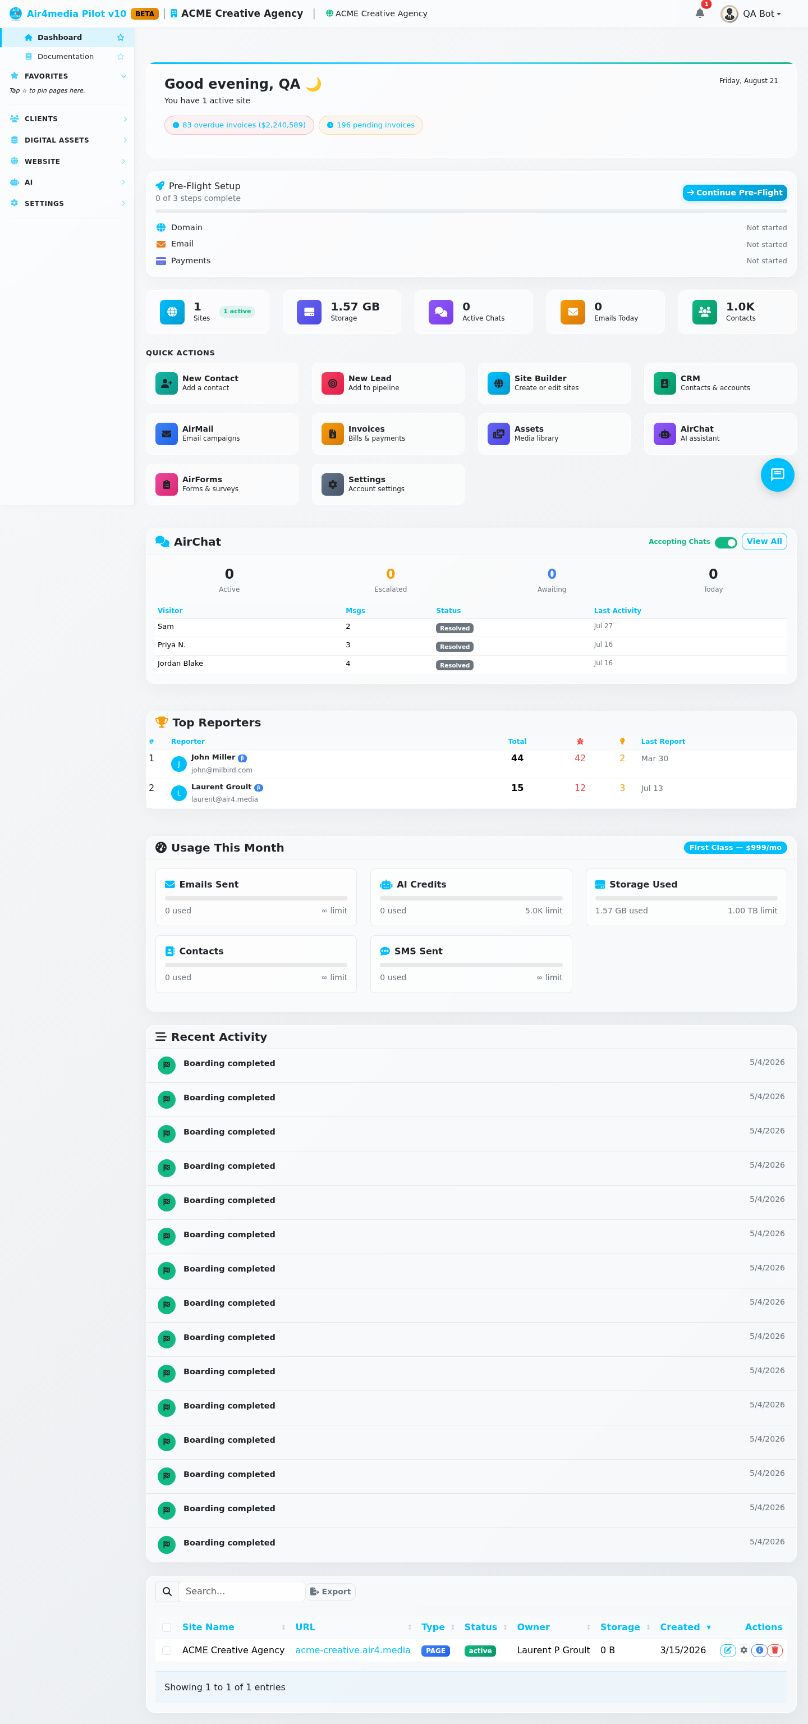Click the Storage Used progress bar
The image size is (808, 1724).
point(686,898)
